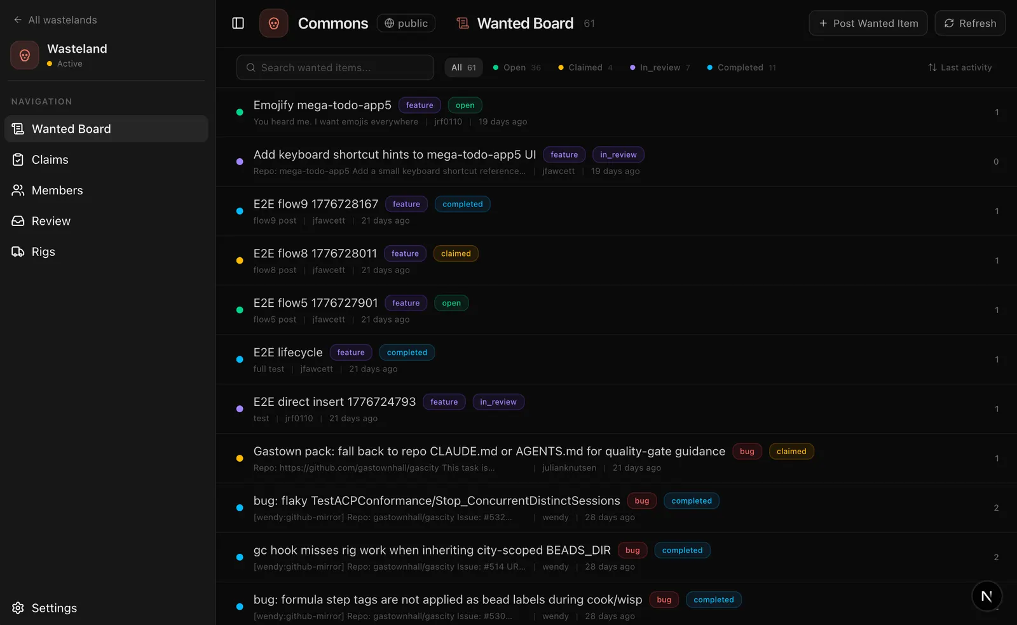The image size is (1017, 625).
Task: Click the Review inbox icon
Action: tap(18, 221)
